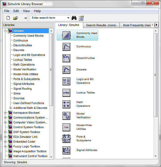Click the New model toolbar icon
The height and width of the screenshot is (167, 161).
[x=8, y=18]
